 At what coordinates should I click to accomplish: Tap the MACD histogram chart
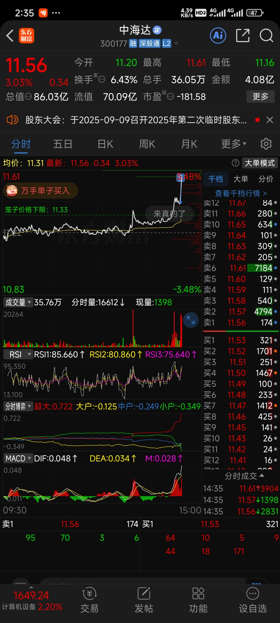tap(102, 484)
